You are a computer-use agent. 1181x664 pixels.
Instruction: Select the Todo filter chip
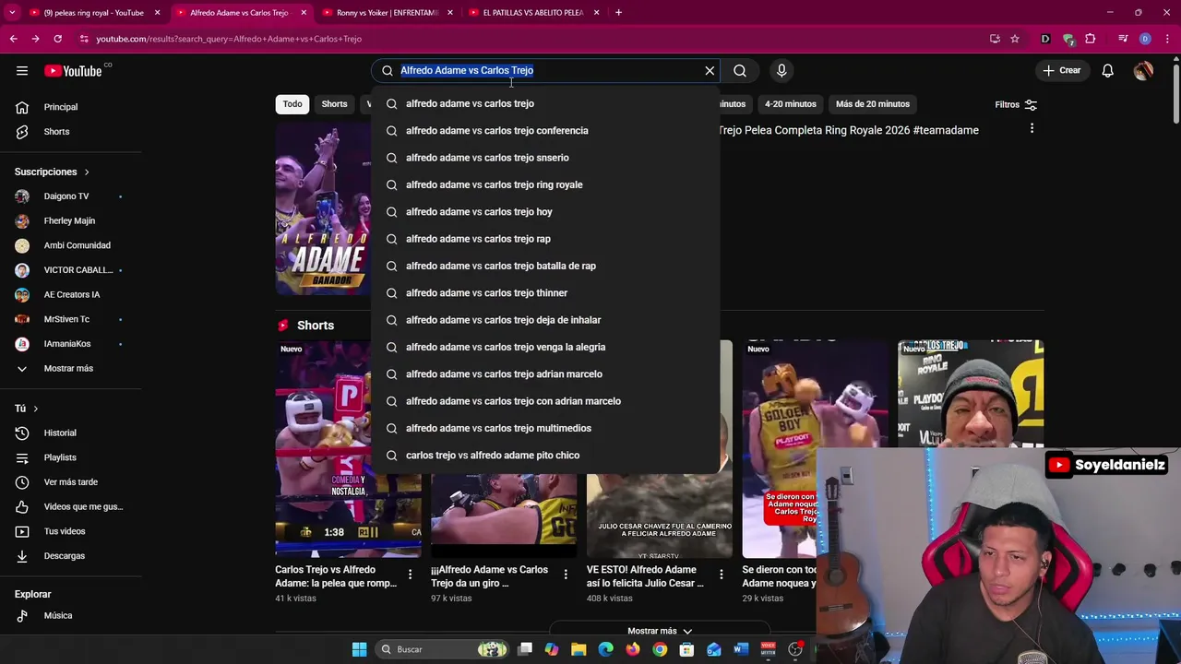pos(292,104)
